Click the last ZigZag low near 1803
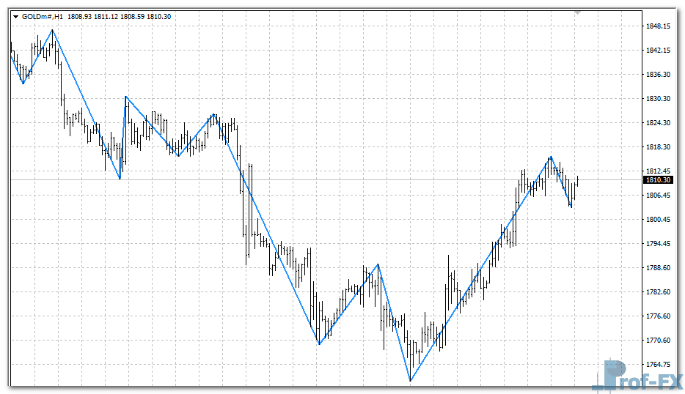The width and height of the screenshot is (685, 394). (571, 207)
